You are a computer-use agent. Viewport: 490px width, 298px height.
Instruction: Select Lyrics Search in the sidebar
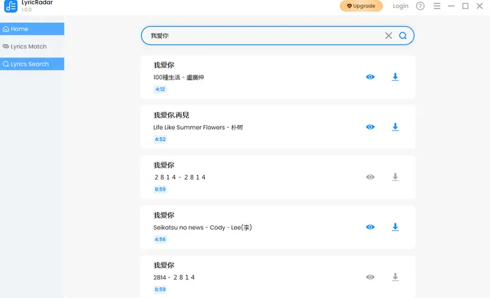pos(32,64)
